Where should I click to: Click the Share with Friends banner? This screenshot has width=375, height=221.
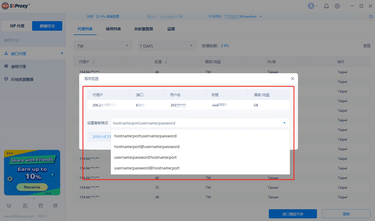point(32,172)
